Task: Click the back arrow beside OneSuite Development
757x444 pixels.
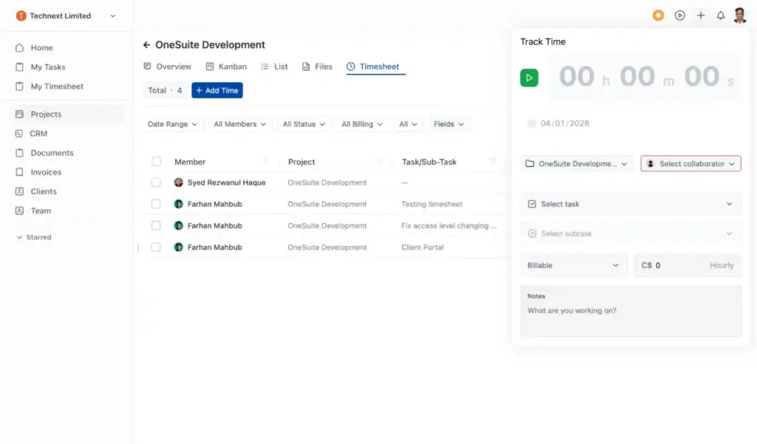Action: click(145, 44)
